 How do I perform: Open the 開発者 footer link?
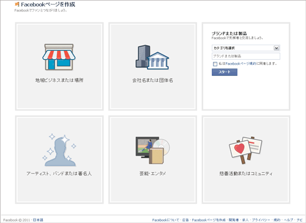(x=234, y=220)
